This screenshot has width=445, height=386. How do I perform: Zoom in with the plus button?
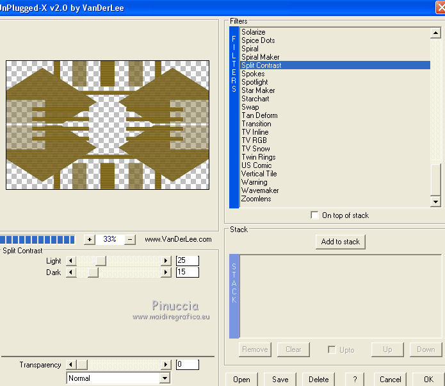coord(90,240)
